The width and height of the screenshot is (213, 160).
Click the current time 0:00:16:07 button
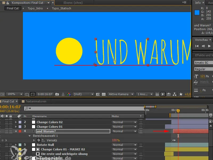click(x=45, y=94)
